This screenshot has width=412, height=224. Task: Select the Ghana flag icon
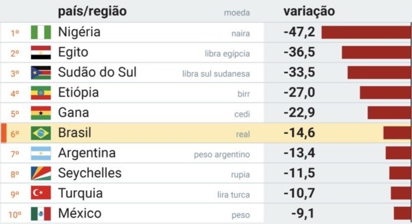click(41, 113)
